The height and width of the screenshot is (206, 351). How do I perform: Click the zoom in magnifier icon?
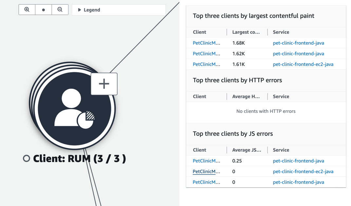pos(27,10)
